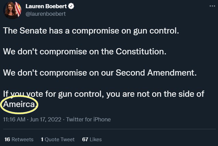
Task: Click the @laurenboebert handle
Action: point(45,14)
